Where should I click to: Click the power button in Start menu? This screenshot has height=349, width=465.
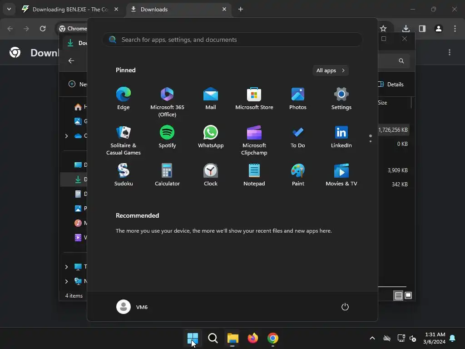[345, 307]
